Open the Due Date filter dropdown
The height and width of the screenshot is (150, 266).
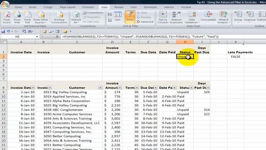point(155,87)
